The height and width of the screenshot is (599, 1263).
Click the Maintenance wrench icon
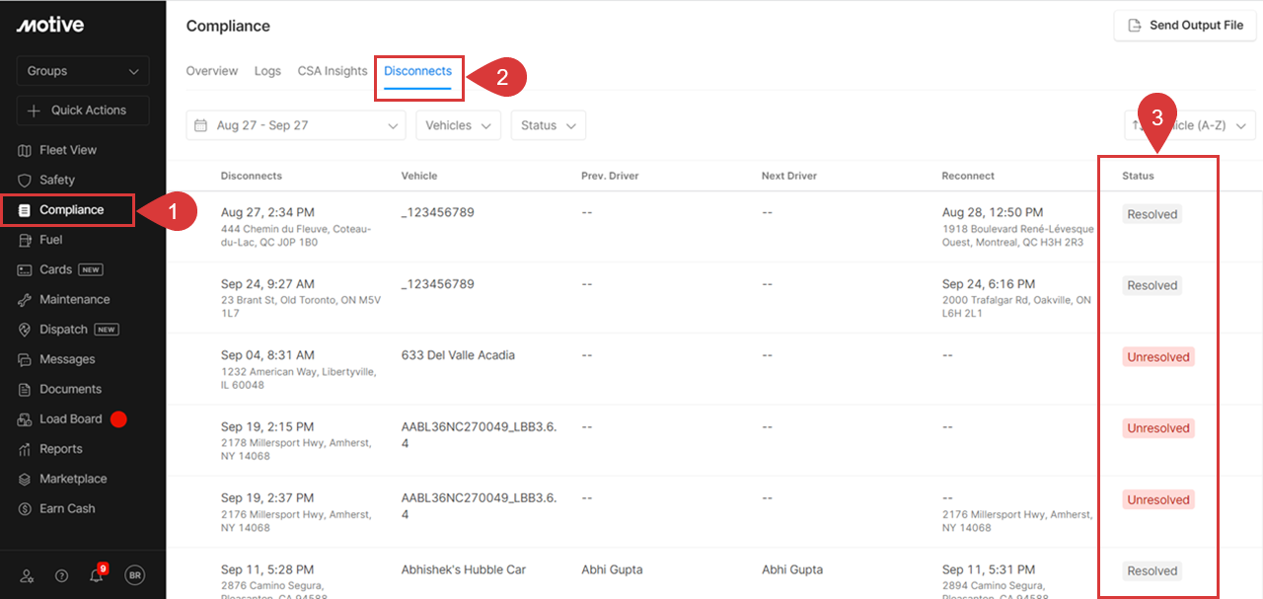pyautogui.click(x=25, y=299)
